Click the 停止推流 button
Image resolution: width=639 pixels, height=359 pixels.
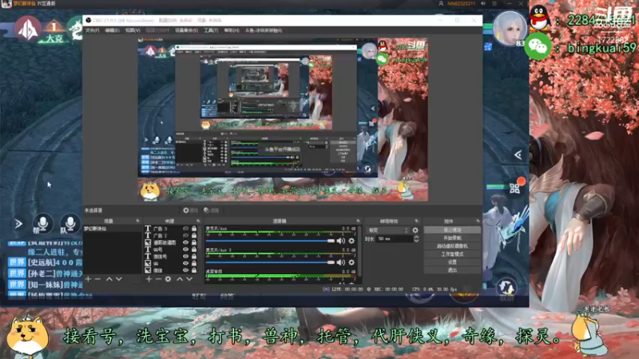[452, 230]
